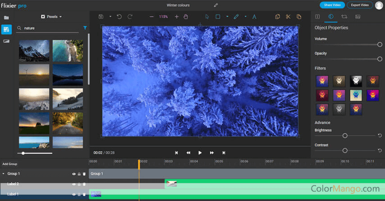Open the image properties tab

click(x=357, y=17)
